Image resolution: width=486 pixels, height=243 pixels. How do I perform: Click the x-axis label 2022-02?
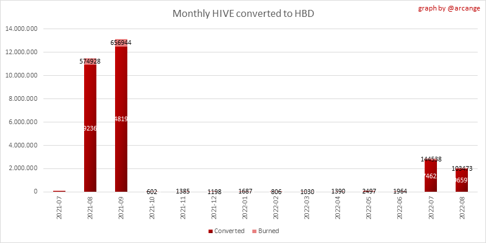(x=276, y=208)
